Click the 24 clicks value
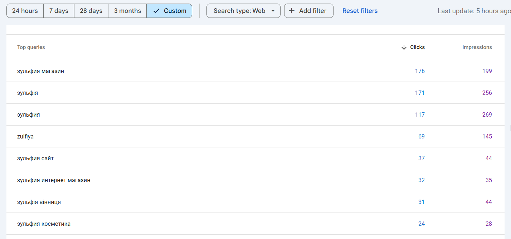 pos(422,224)
